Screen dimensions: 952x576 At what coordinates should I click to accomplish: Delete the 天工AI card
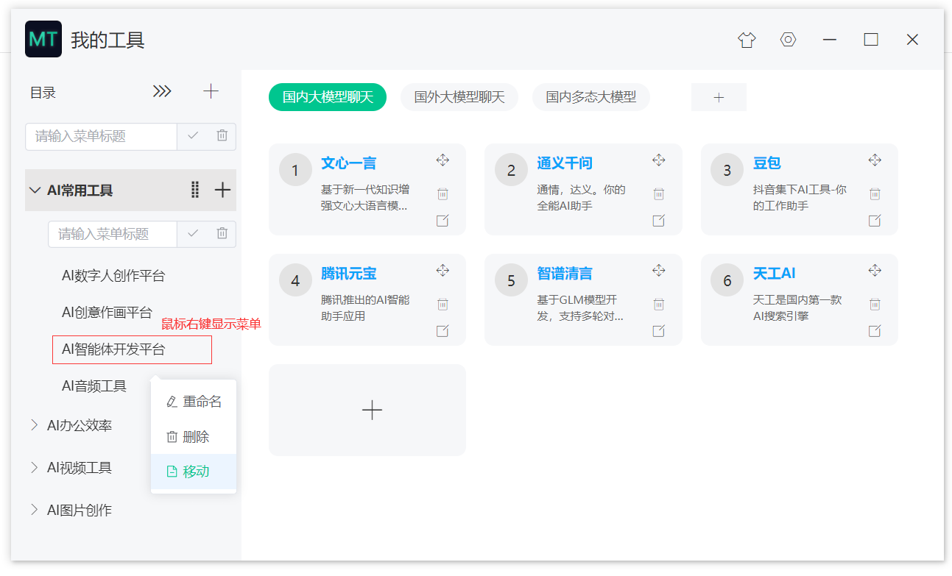point(875,305)
